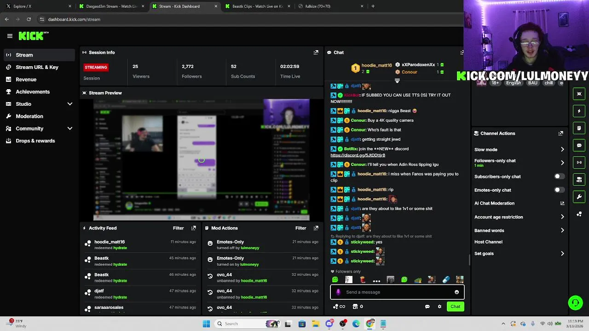
Task: Open Followers-only chat options arrow
Action: click(562, 163)
